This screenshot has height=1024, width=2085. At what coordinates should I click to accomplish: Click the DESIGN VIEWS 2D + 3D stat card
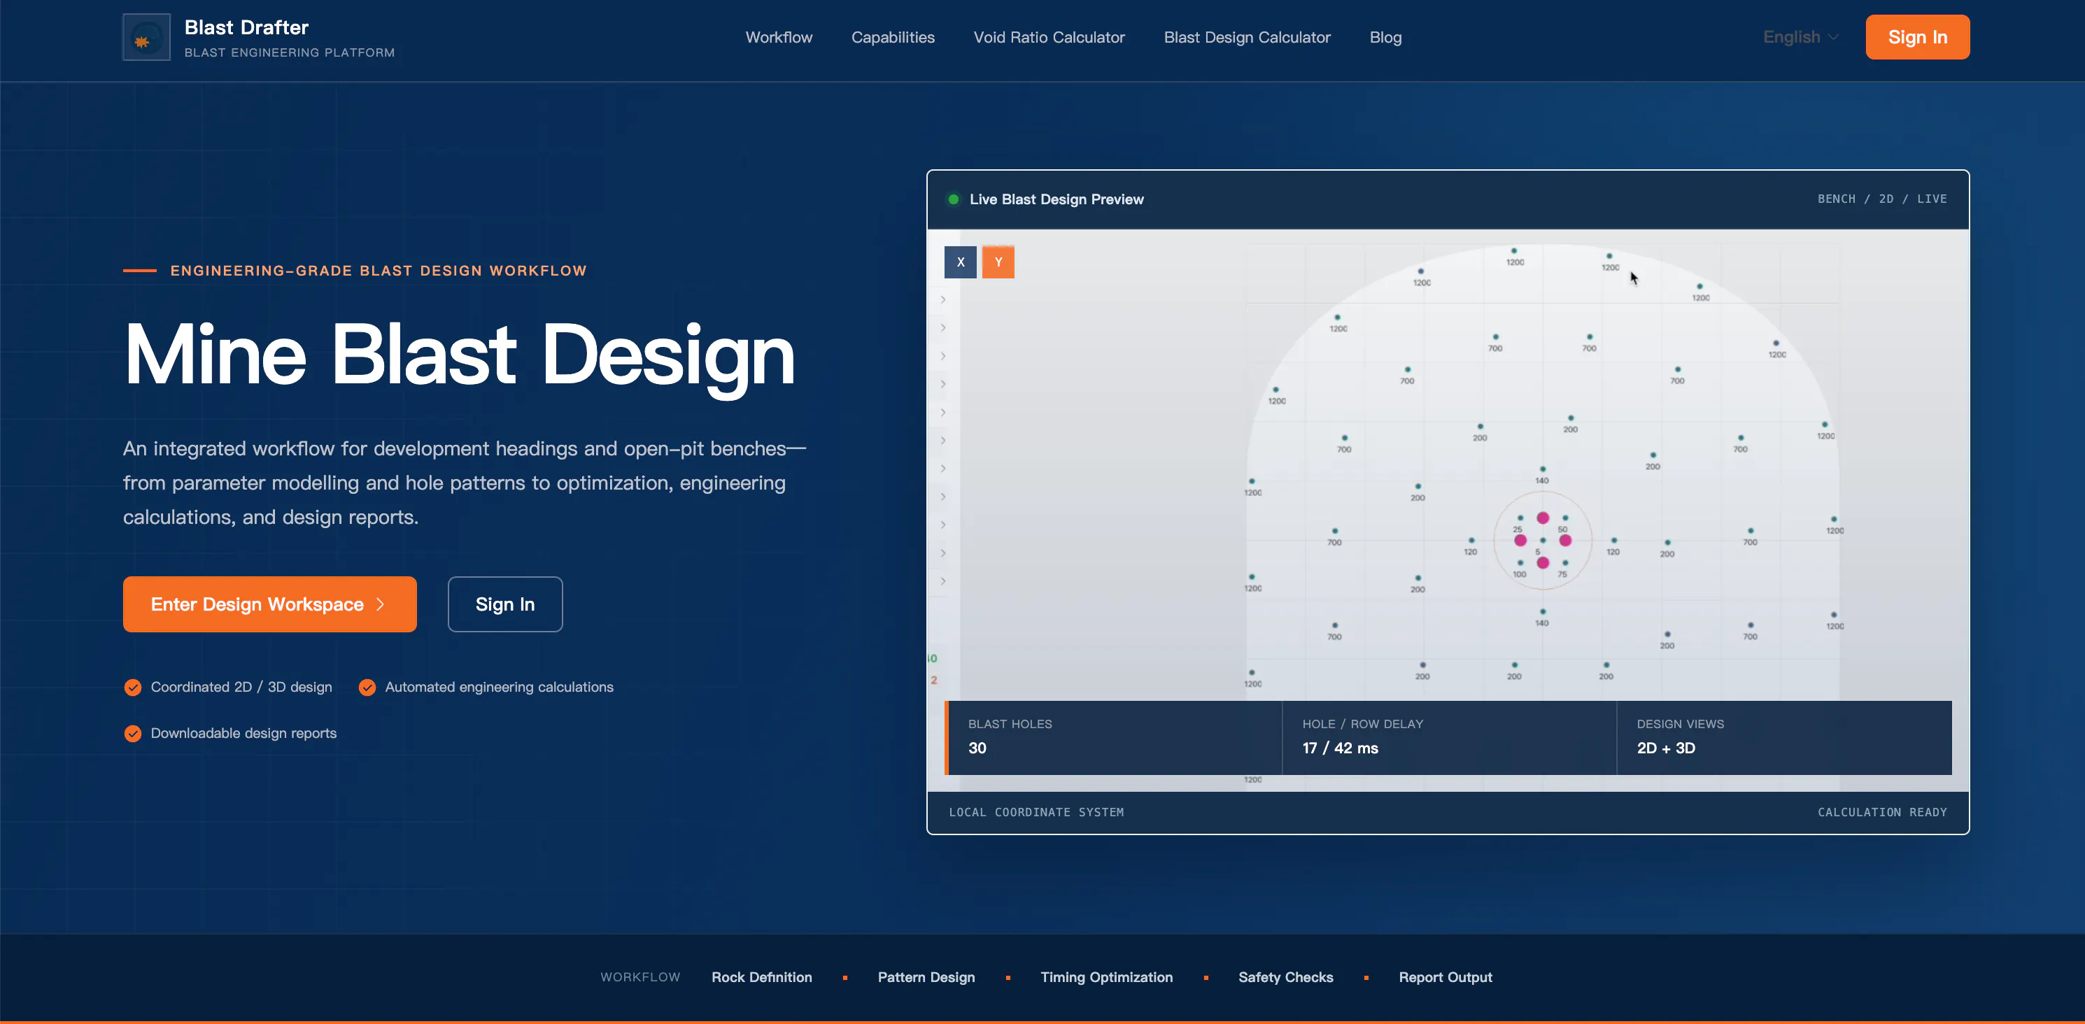pyautogui.click(x=1784, y=738)
